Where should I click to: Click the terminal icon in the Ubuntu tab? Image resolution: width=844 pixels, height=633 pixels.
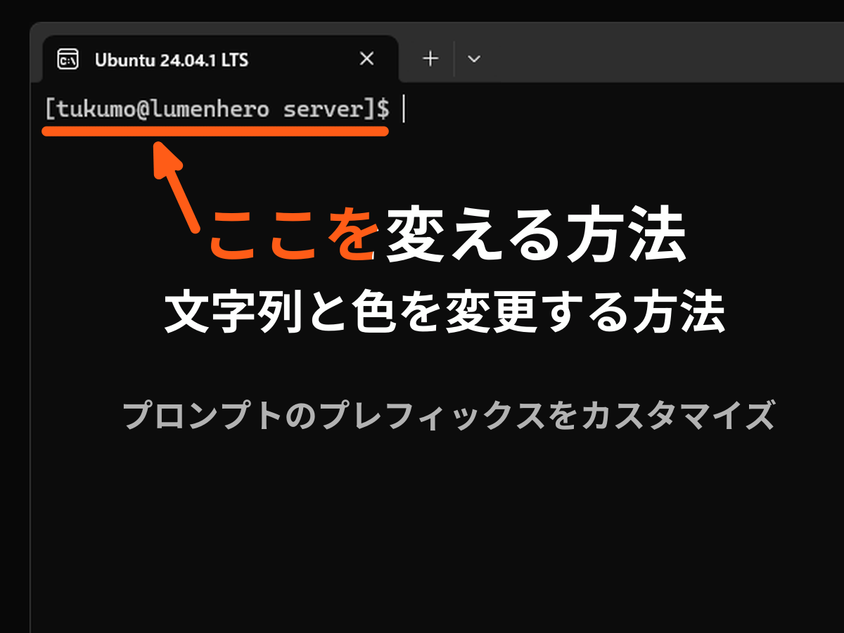(x=68, y=59)
